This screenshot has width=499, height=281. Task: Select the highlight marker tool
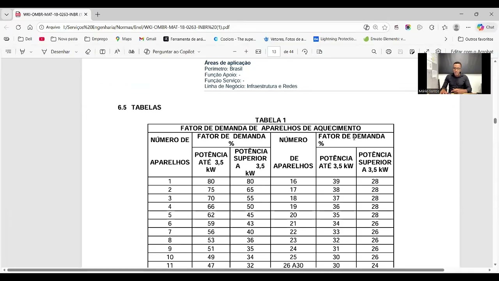23,52
